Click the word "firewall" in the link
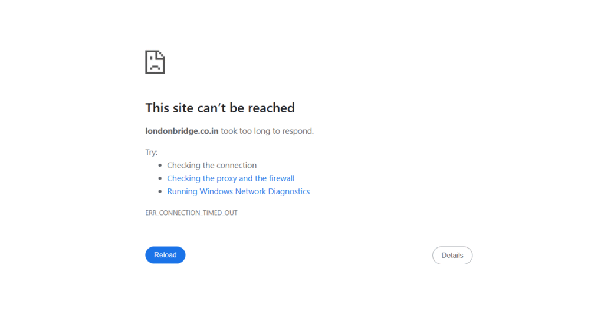 (x=281, y=178)
